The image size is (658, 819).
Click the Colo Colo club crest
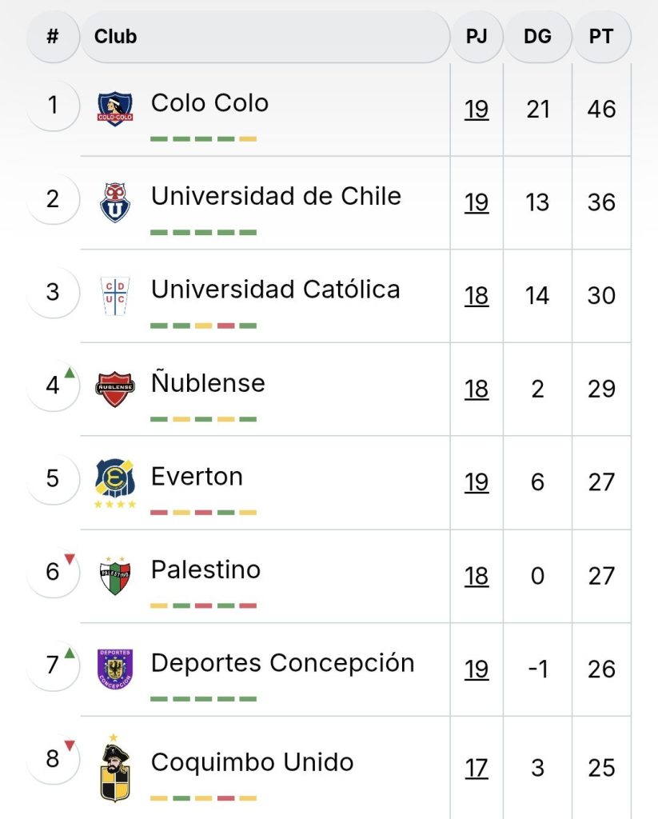tap(115, 109)
